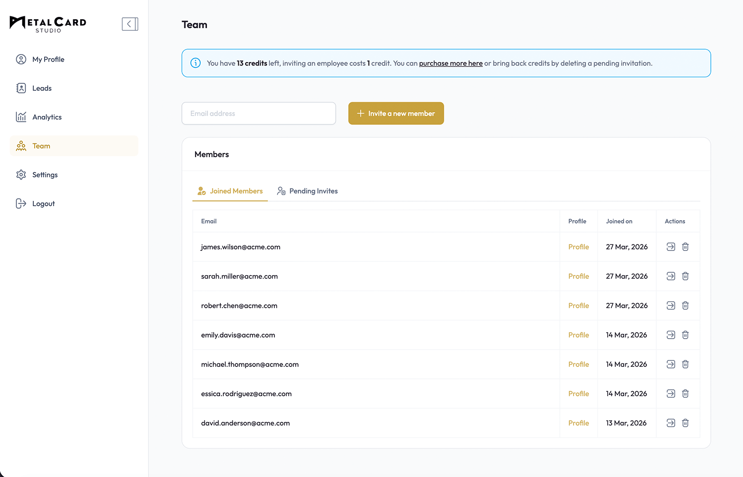Click the Metal Card Studio logo
The image size is (743, 477).
48,24
